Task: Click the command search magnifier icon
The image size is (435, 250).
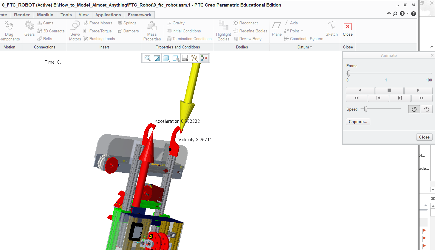Action: coord(395,13)
